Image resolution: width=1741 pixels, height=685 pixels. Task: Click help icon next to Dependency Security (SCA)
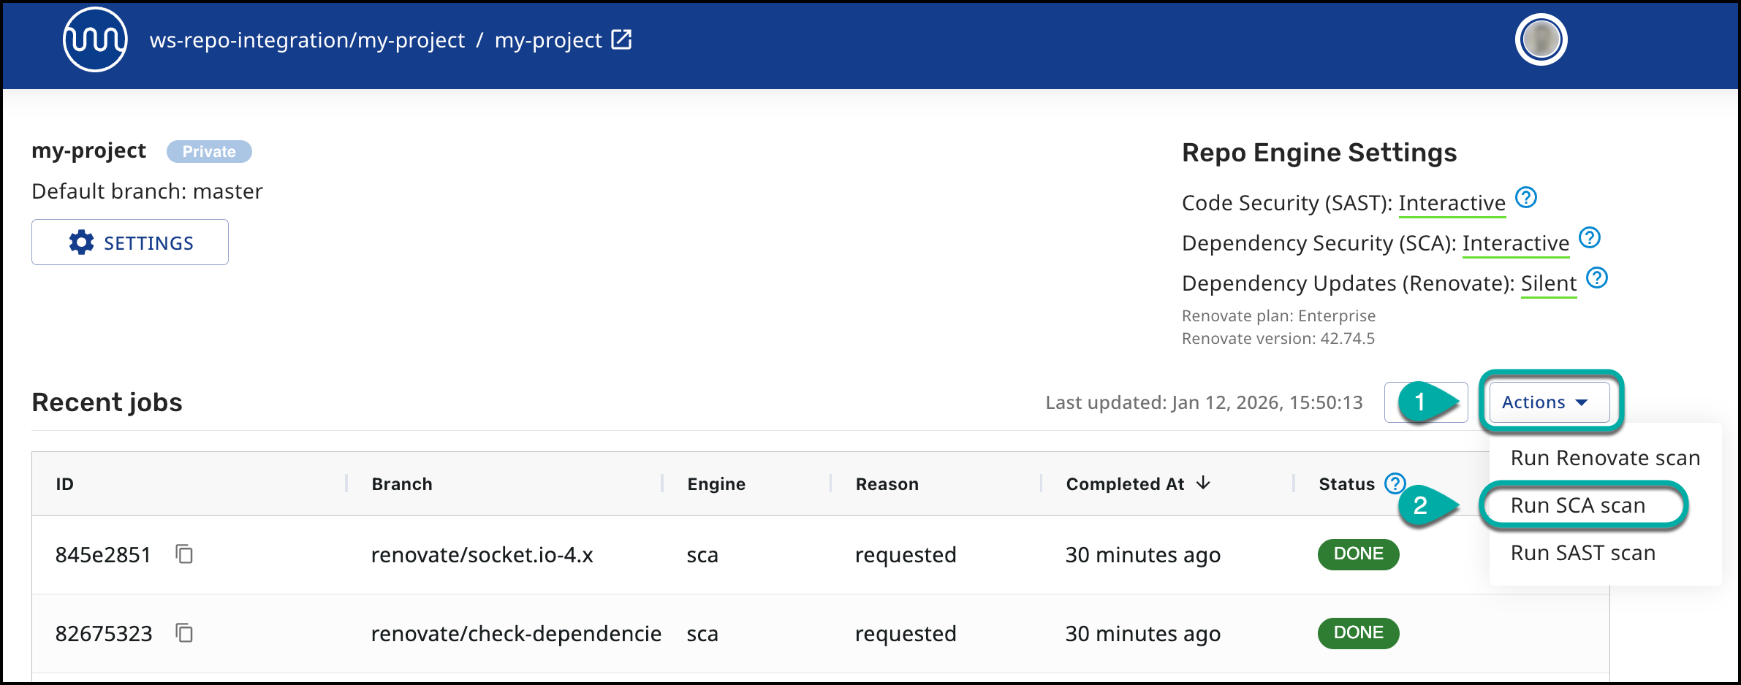pos(1590,238)
